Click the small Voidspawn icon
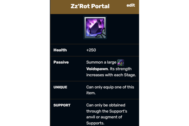This screenshot has width=189, height=126. (x=121, y=62)
